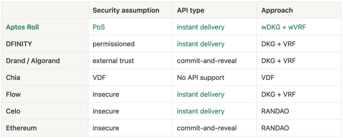
Task: Click the Flow row label
Action: pos(13,94)
